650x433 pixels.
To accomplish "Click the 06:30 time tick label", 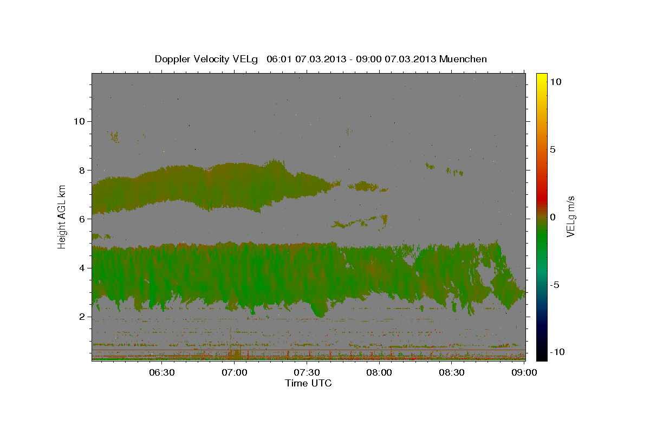I will point(162,372).
